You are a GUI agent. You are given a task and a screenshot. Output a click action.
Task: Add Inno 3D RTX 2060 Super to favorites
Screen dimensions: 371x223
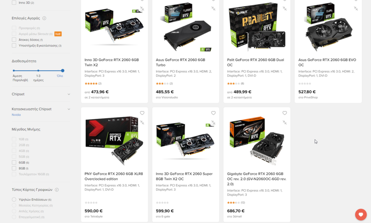[213, 113]
